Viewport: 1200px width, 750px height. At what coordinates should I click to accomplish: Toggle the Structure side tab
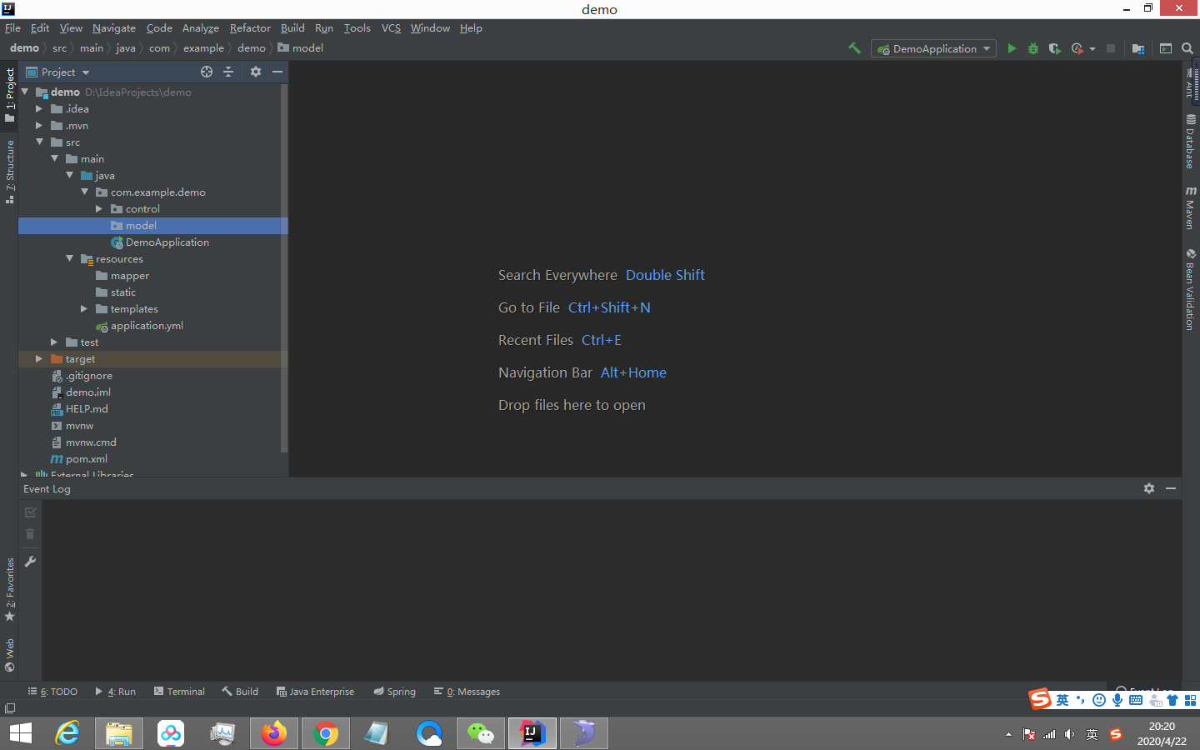10,172
